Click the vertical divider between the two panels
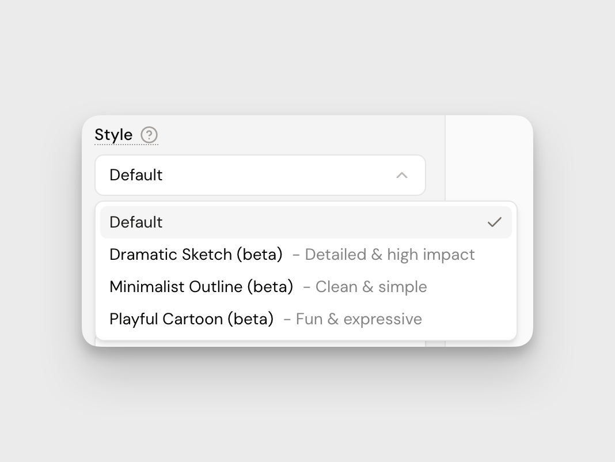Image resolution: width=615 pixels, height=462 pixels. pyautogui.click(x=445, y=158)
